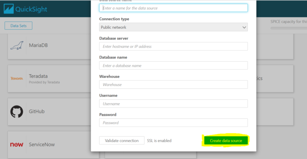Click the Database server input field
The width and height of the screenshot is (307, 159).
point(173,46)
